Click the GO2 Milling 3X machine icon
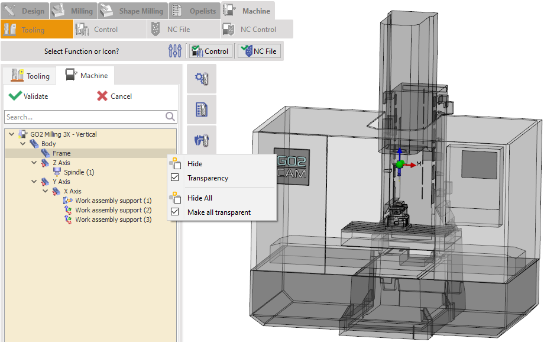544x342 pixels. 23,134
